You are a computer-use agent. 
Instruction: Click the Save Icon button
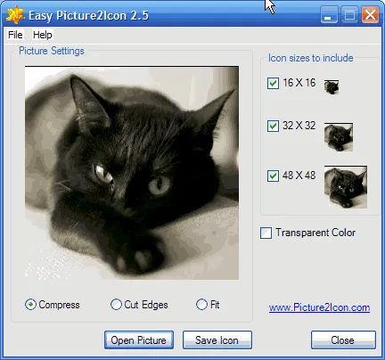pos(217,340)
